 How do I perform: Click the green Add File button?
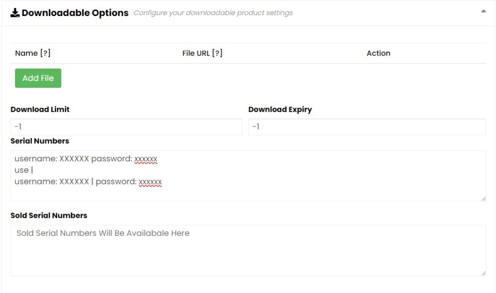pos(38,78)
